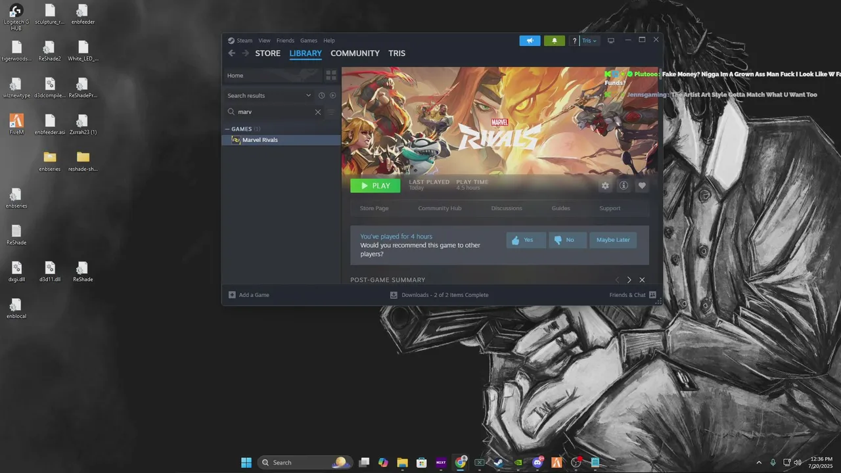Click the library Home button
This screenshot has height=473, width=841.
272,76
